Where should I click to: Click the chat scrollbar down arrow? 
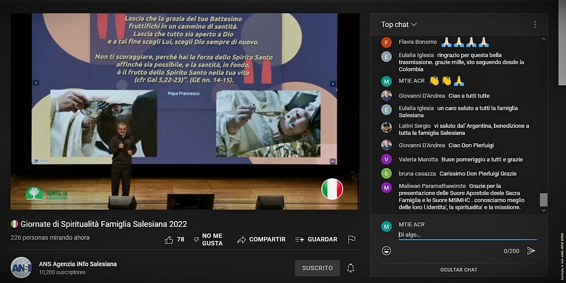(543, 211)
